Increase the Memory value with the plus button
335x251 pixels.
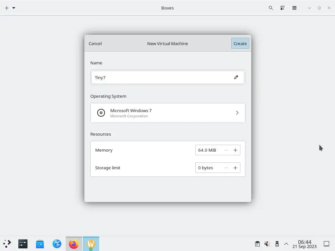tap(235, 150)
